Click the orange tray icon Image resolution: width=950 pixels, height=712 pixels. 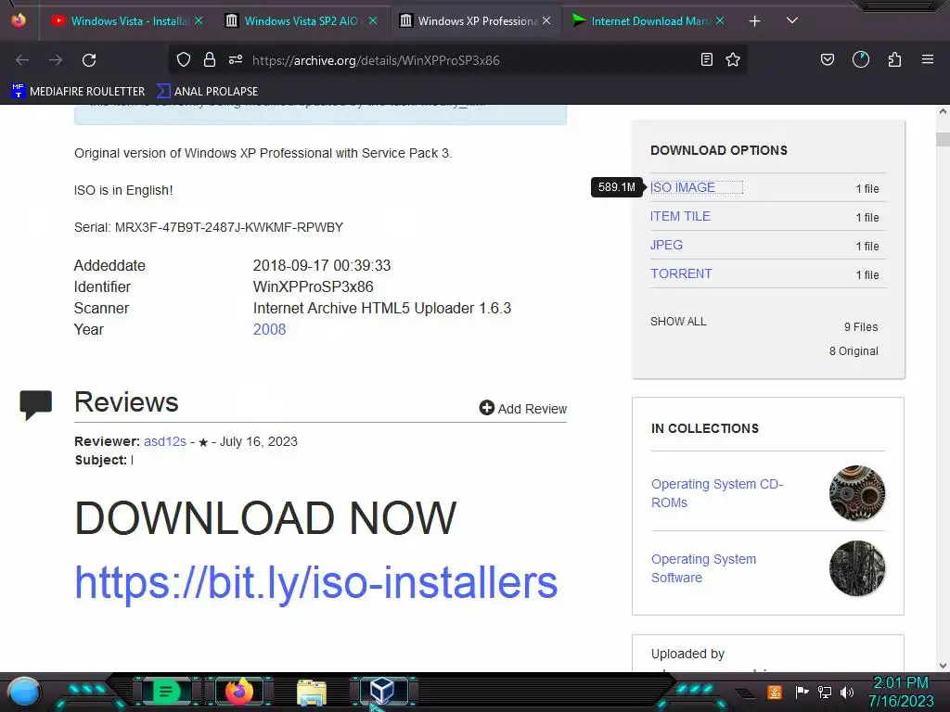click(x=775, y=692)
